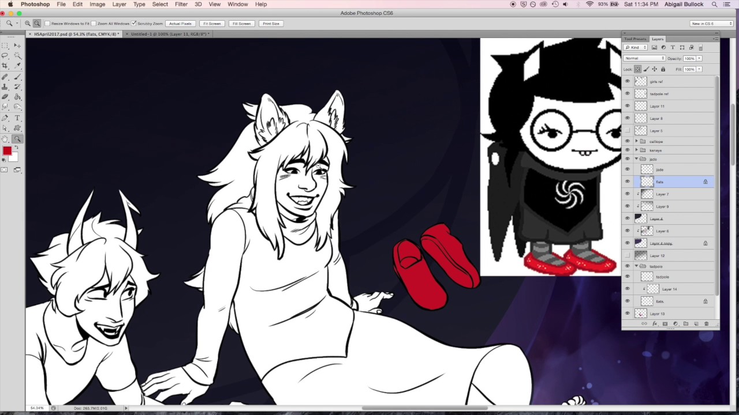Toggle visibility of Layer 13

[x=628, y=314]
